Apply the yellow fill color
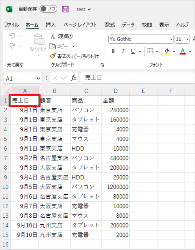 click(167, 51)
